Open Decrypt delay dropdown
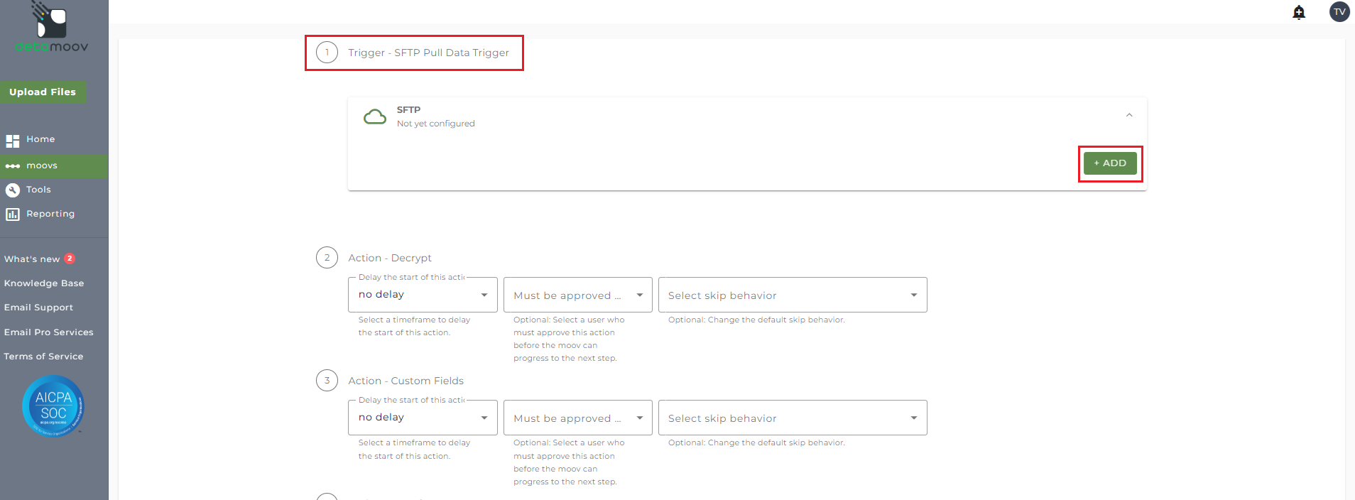1355x500 pixels. click(x=423, y=295)
